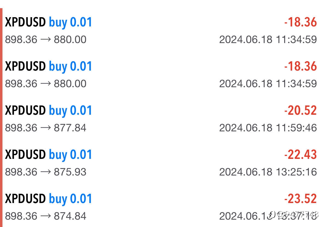Click the arrow before closing price 877.84
322x227 pixels.
[46, 128]
